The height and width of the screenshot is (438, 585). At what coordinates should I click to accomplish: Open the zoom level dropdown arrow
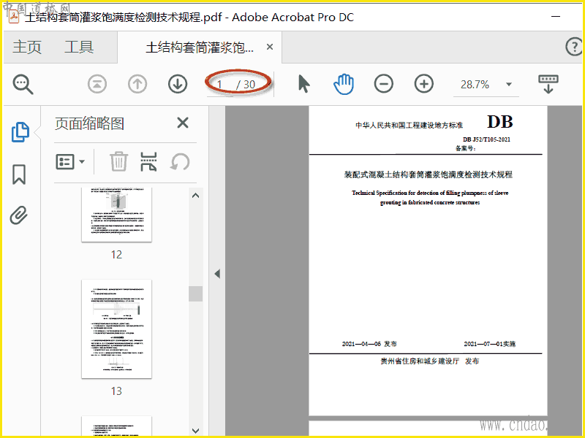[509, 84]
